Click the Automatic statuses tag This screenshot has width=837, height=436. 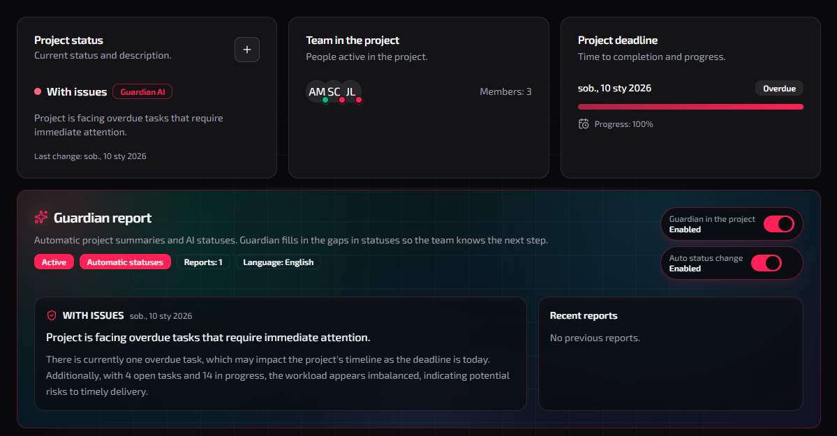(125, 262)
